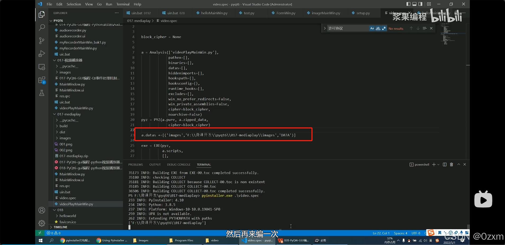Split the terminal panel
505x245 pixels.
pos(445,164)
